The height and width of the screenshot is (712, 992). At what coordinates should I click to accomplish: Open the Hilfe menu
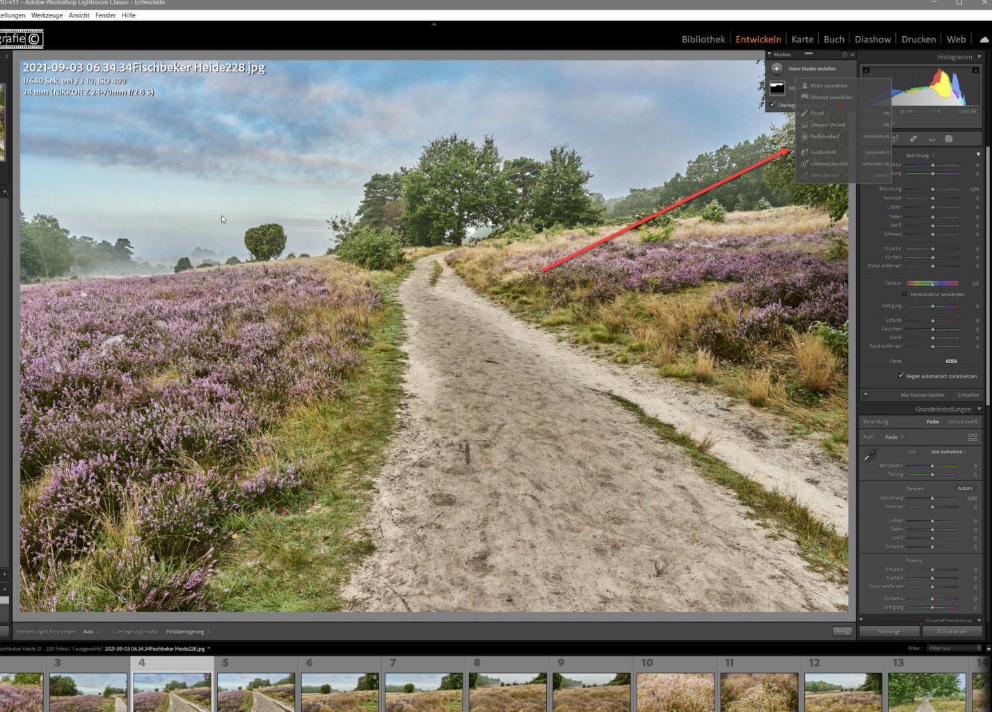coord(129,15)
